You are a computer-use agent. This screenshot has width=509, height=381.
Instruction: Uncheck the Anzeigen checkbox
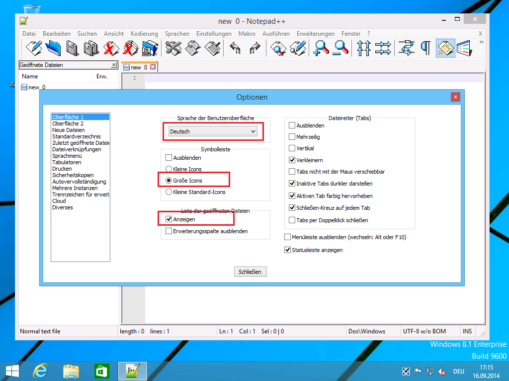169,219
